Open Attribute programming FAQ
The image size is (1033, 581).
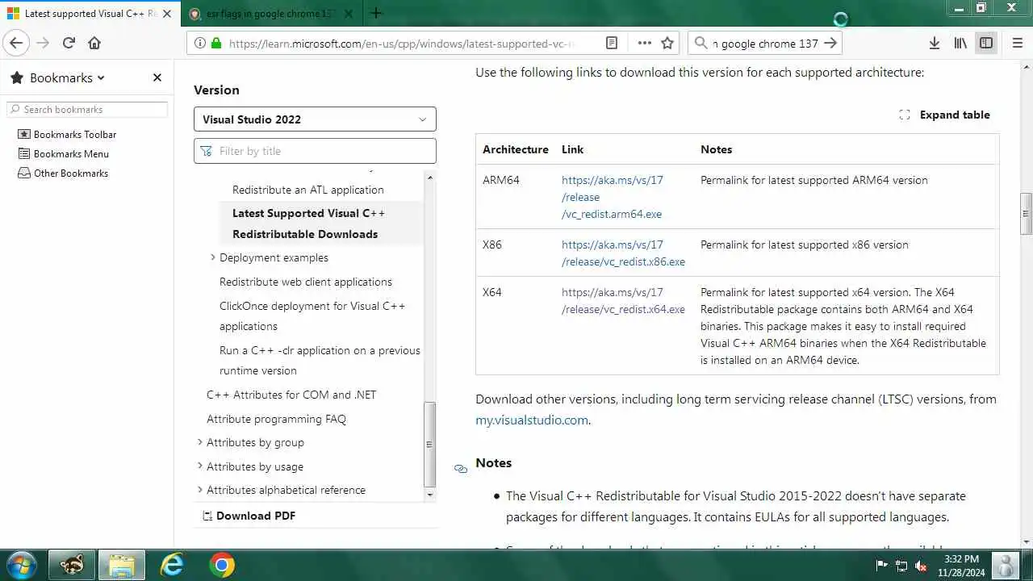[x=276, y=419]
